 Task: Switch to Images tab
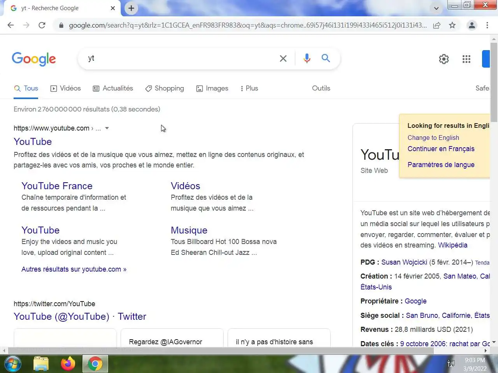(x=212, y=89)
